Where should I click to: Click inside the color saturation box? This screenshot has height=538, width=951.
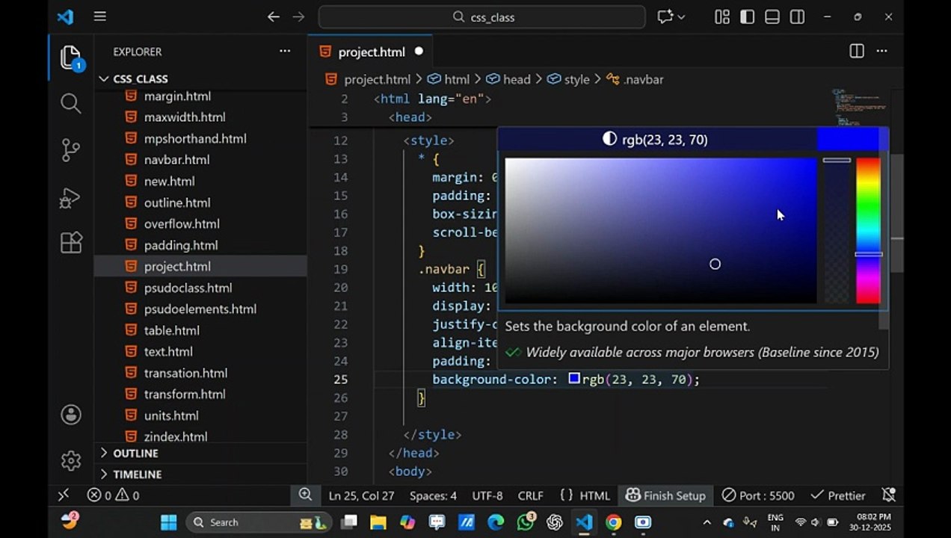(661, 231)
